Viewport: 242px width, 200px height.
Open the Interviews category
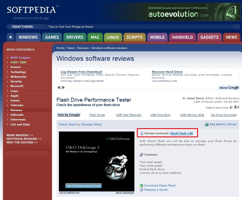[18, 120]
